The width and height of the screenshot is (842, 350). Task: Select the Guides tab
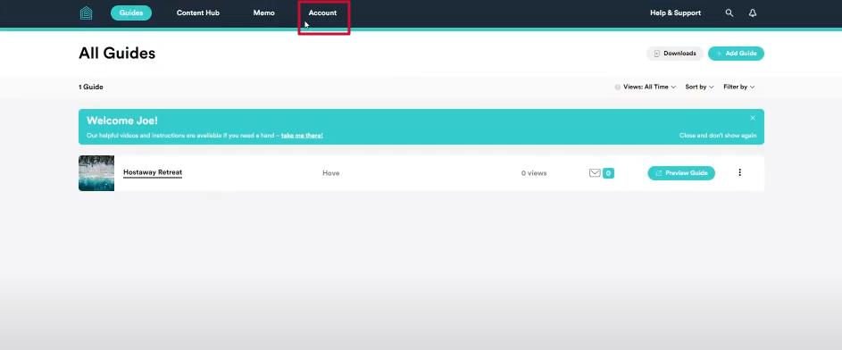coord(131,12)
